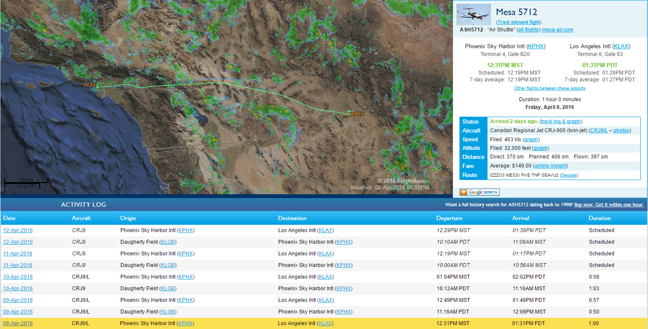Image resolution: width=648 pixels, height=329 pixels.
Task: Click KPHX destination link in 12:06PM MST arrival row
Action: click(343, 312)
